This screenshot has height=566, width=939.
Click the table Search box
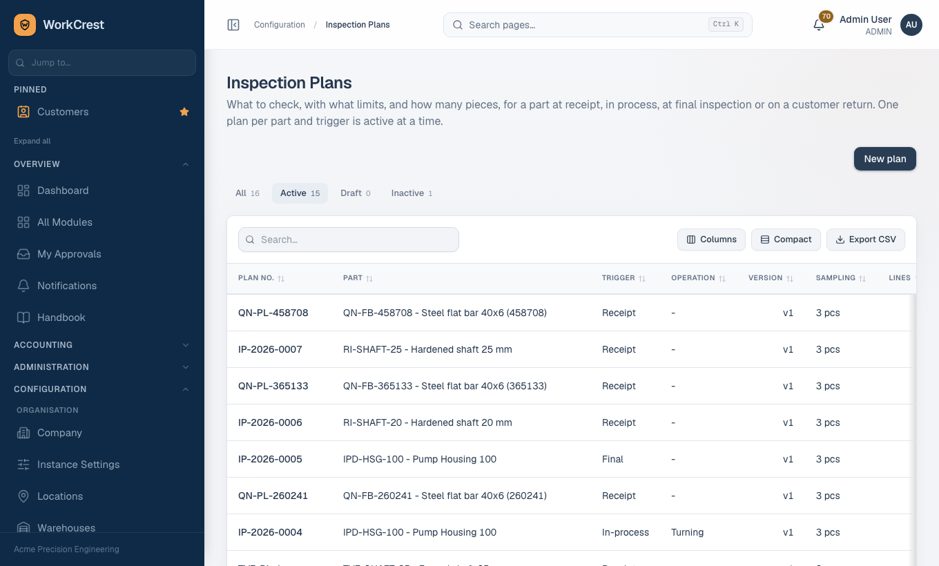point(349,240)
